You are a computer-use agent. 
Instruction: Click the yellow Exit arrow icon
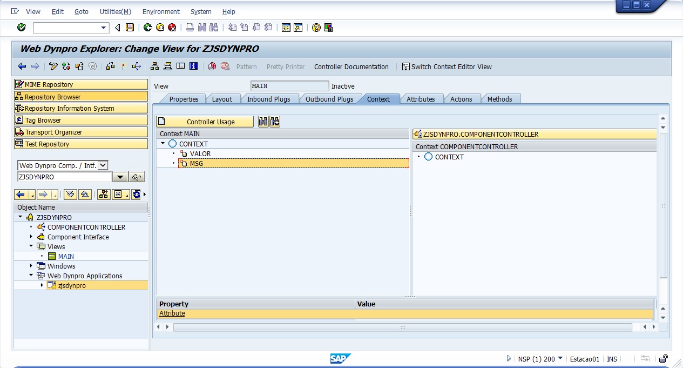click(x=160, y=28)
